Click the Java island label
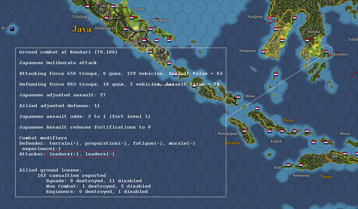 pyautogui.click(x=82, y=29)
